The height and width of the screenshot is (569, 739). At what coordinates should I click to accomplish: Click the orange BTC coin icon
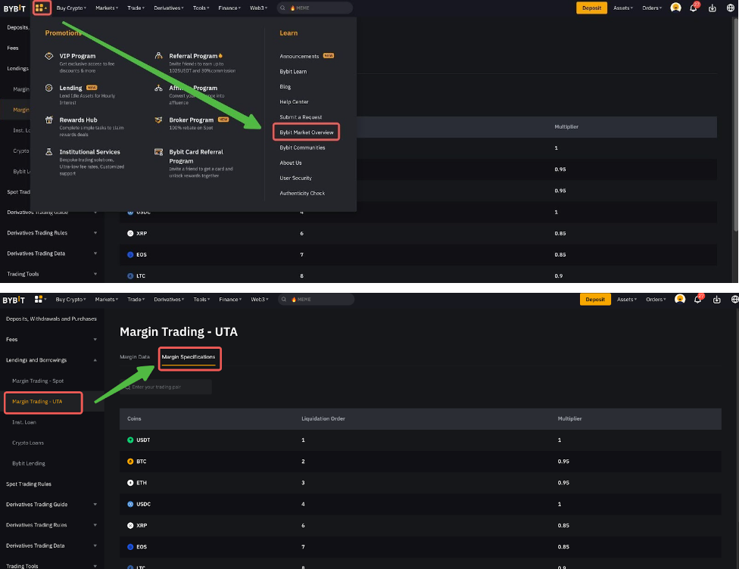click(130, 461)
